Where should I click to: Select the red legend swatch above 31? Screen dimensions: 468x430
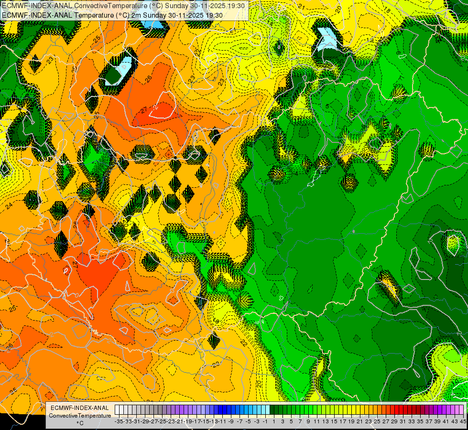[401, 410]
